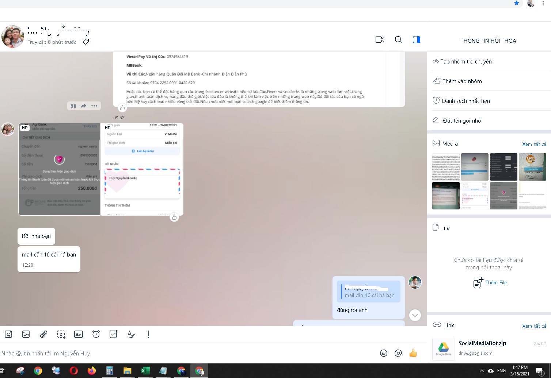
Task: Forward the bank info message
Action: tap(84, 106)
